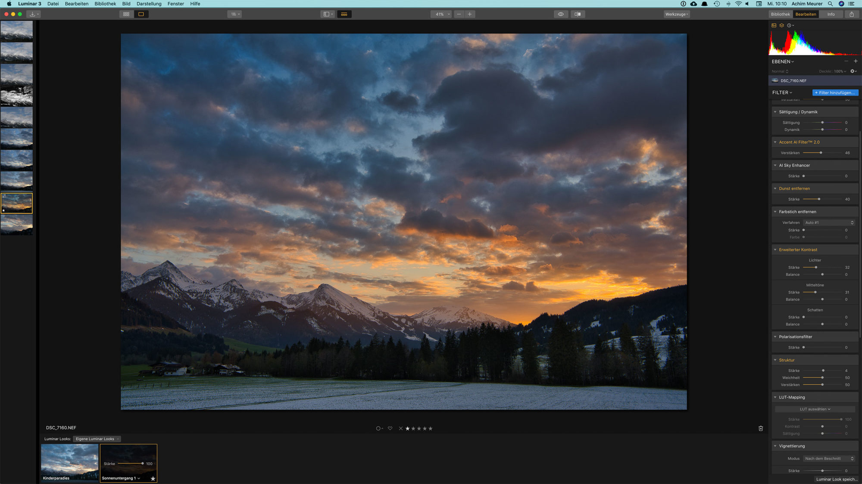Open the Vignettierung Modus dropdown
The height and width of the screenshot is (484, 862).
coord(829,459)
